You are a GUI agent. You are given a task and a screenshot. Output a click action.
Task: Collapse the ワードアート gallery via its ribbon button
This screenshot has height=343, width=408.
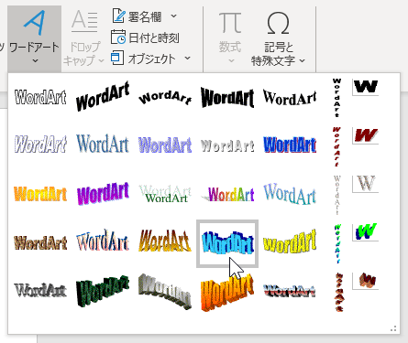coord(34,38)
